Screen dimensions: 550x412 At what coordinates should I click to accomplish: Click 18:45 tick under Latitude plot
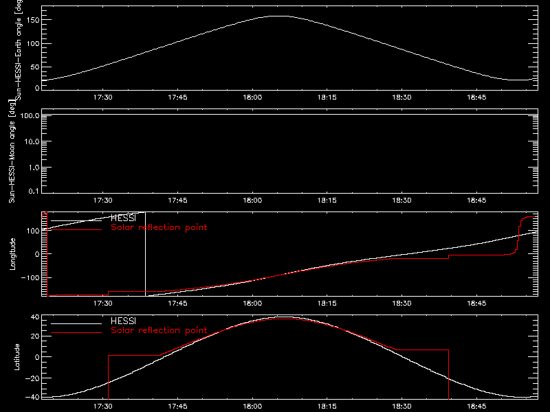pos(476,407)
